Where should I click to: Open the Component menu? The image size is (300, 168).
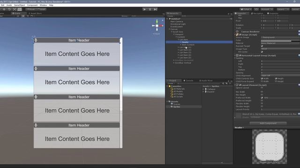[x=32, y=5]
